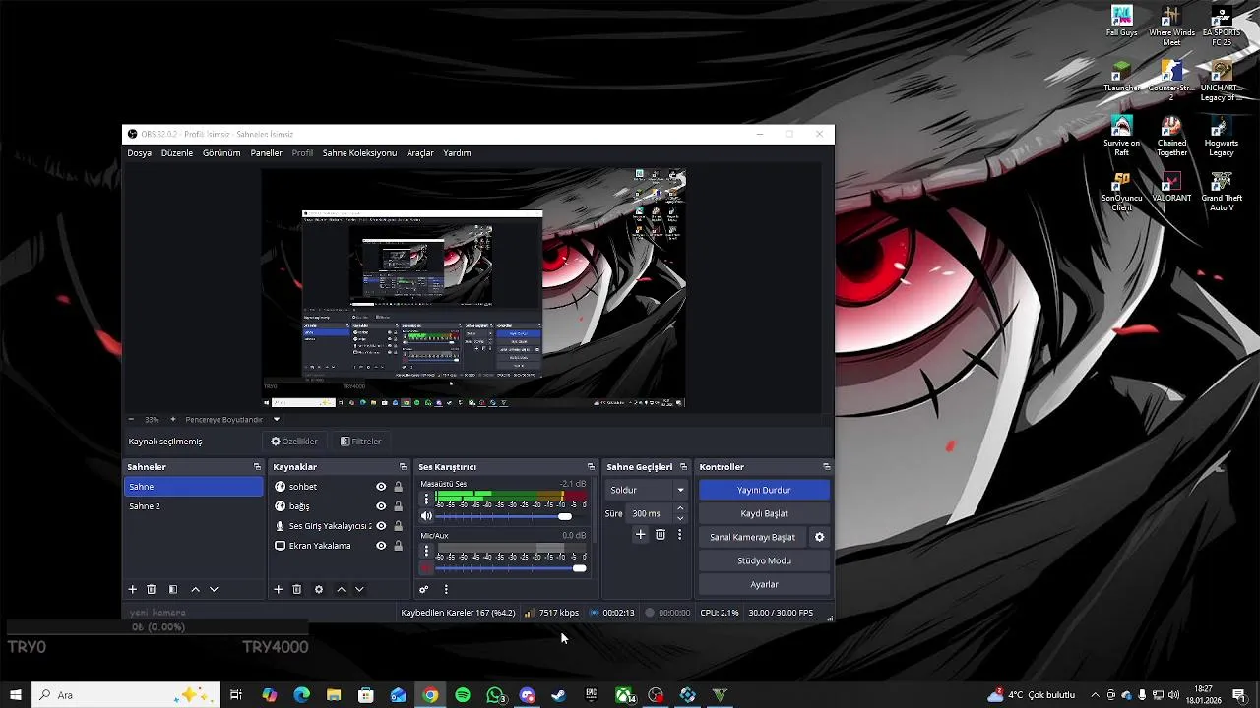Screen dimensions: 1260x708
Task: Stop streaming with the Yayını Durdur button
Action: point(764,490)
